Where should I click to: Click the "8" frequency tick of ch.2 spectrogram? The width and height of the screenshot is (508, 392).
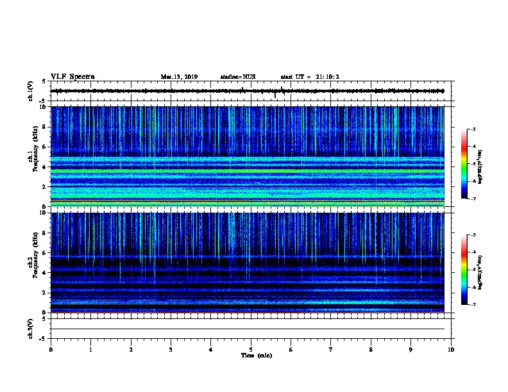44,233
